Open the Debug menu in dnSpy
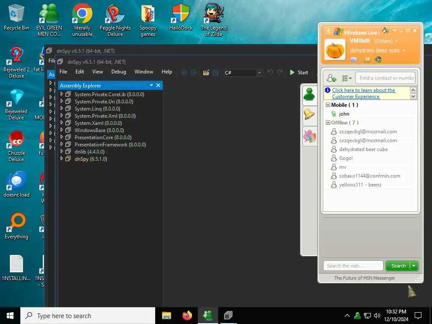Screen dimensions: 432x324 119,72
